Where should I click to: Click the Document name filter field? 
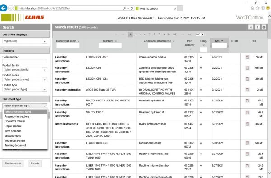[68, 46]
